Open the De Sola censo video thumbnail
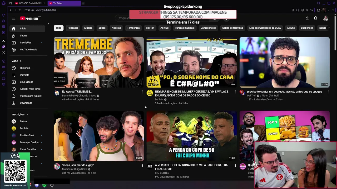337x189 pixels. 192,62
